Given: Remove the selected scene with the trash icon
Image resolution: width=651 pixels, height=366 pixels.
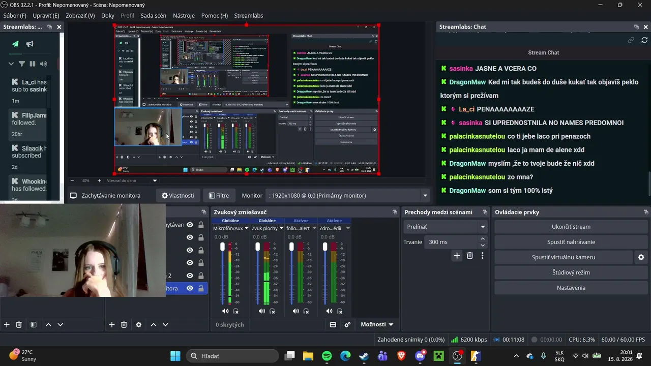Looking at the screenshot, I should (19, 325).
